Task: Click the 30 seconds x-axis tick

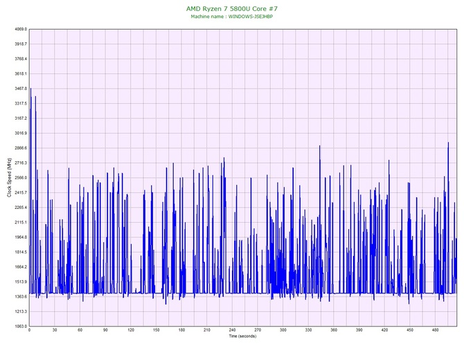Action: pos(55,330)
